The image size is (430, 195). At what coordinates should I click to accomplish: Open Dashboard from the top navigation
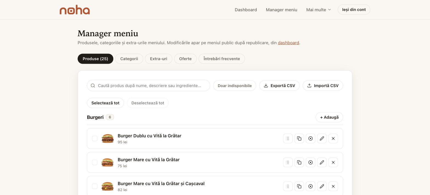coord(246,10)
